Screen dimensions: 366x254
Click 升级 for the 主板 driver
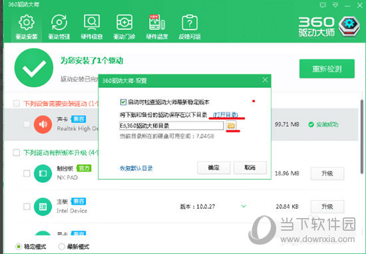(x=327, y=206)
